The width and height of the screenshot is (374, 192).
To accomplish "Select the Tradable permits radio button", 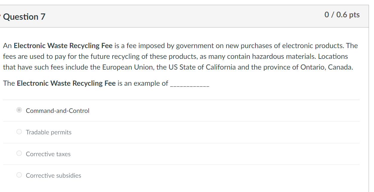I will [x=19, y=131].
